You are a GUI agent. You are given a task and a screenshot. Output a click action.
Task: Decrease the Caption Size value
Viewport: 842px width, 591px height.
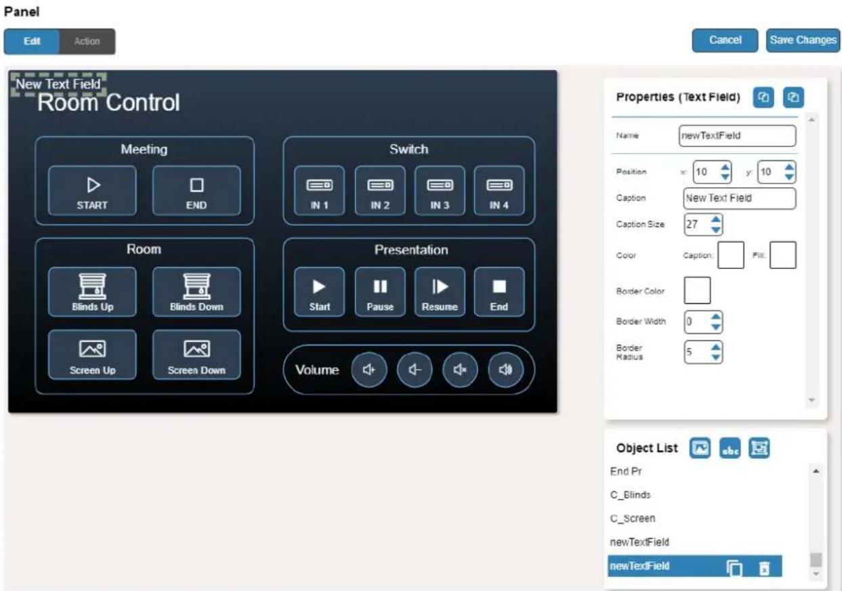[717, 229]
